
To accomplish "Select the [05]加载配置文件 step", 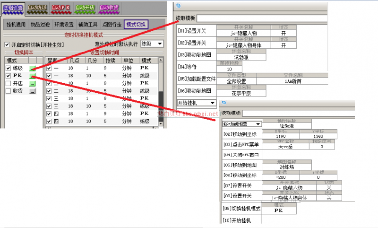I will 196,79.
